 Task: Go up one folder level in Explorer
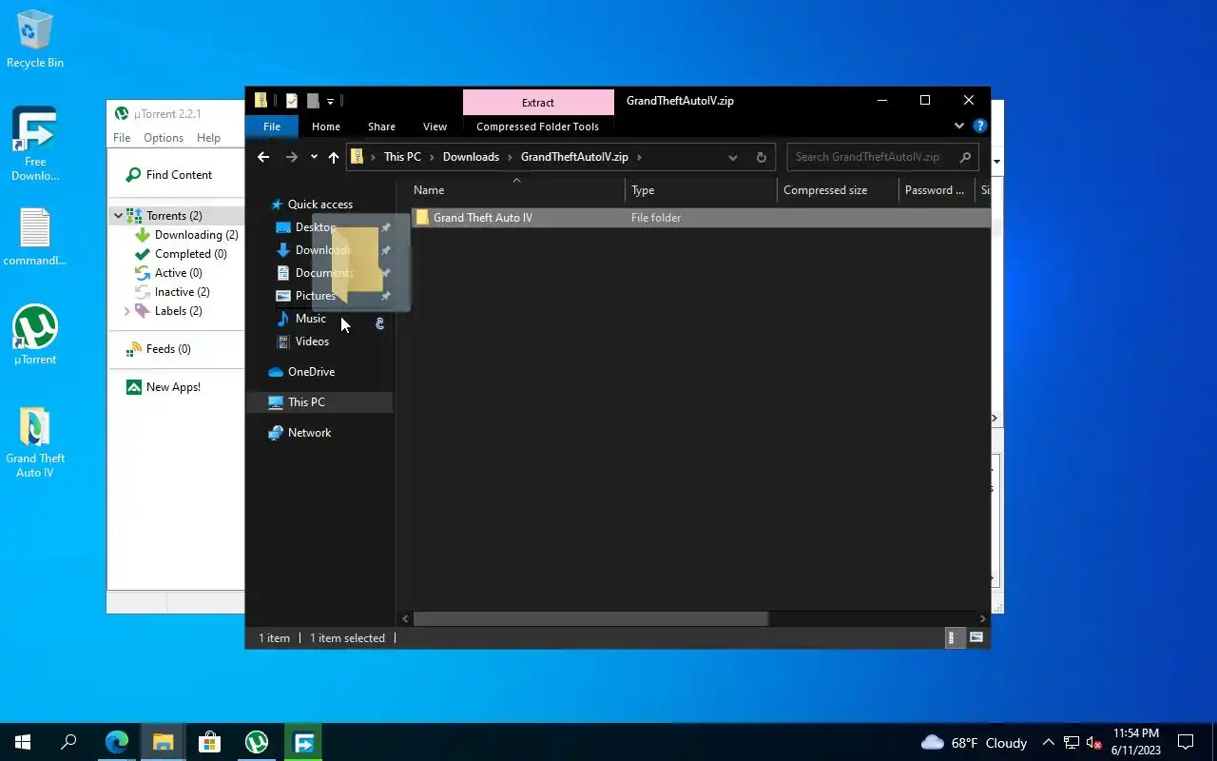(x=333, y=157)
